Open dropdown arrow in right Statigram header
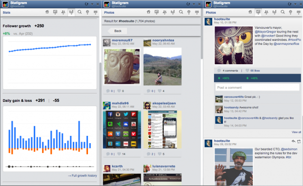Screen dimensions: 303x186 click(x=295, y=4)
